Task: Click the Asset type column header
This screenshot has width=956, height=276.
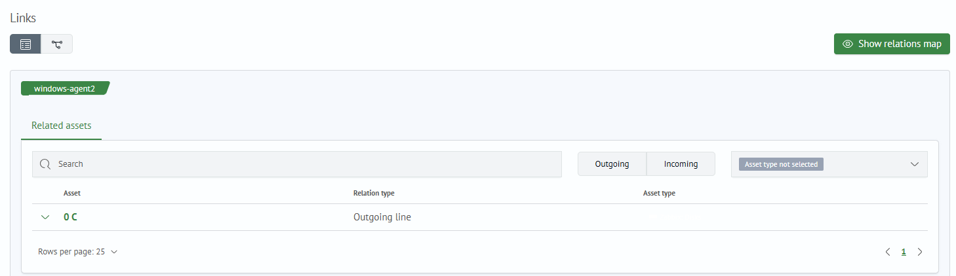Action: click(659, 193)
